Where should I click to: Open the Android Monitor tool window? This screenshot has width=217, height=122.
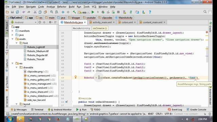point(60,109)
